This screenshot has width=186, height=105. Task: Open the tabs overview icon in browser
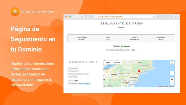pyautogui.click(x=176, y=17)
